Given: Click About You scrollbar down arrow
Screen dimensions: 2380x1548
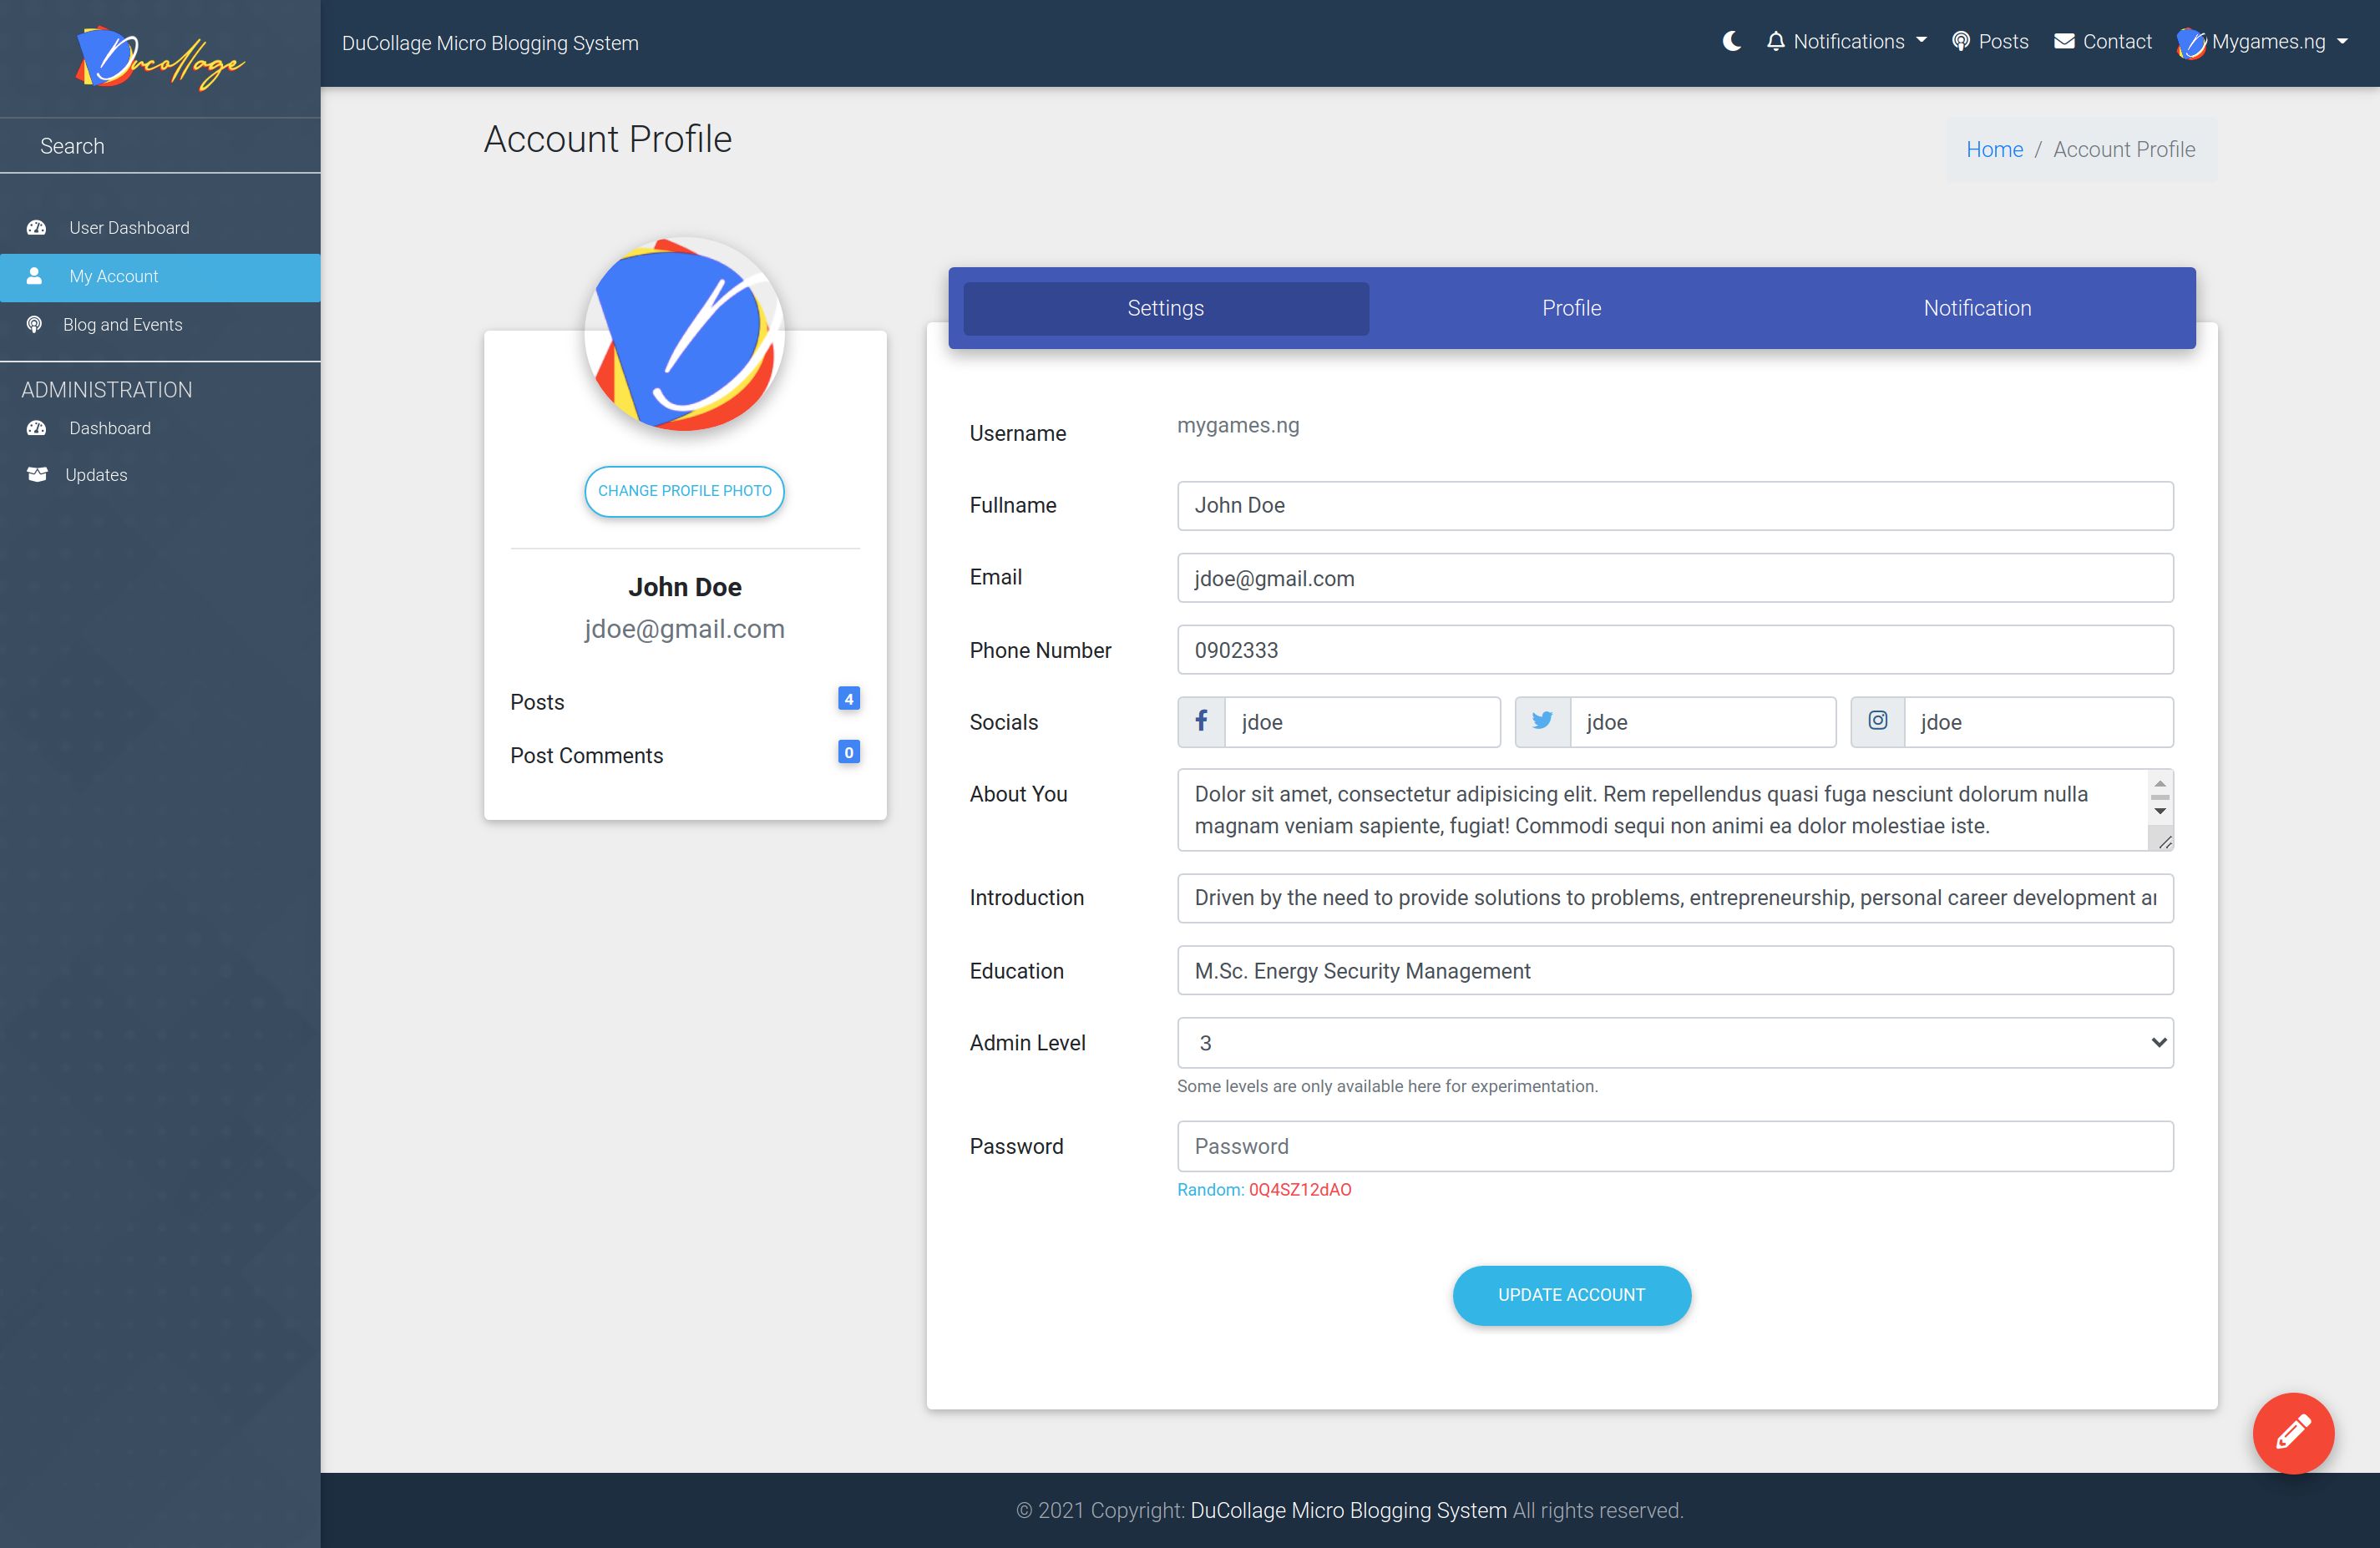Looking at the screenshot, I should tap(2160, 811).
